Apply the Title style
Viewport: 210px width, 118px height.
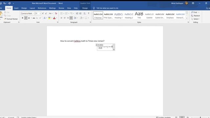pyautogui.click(x=139, y=15)
